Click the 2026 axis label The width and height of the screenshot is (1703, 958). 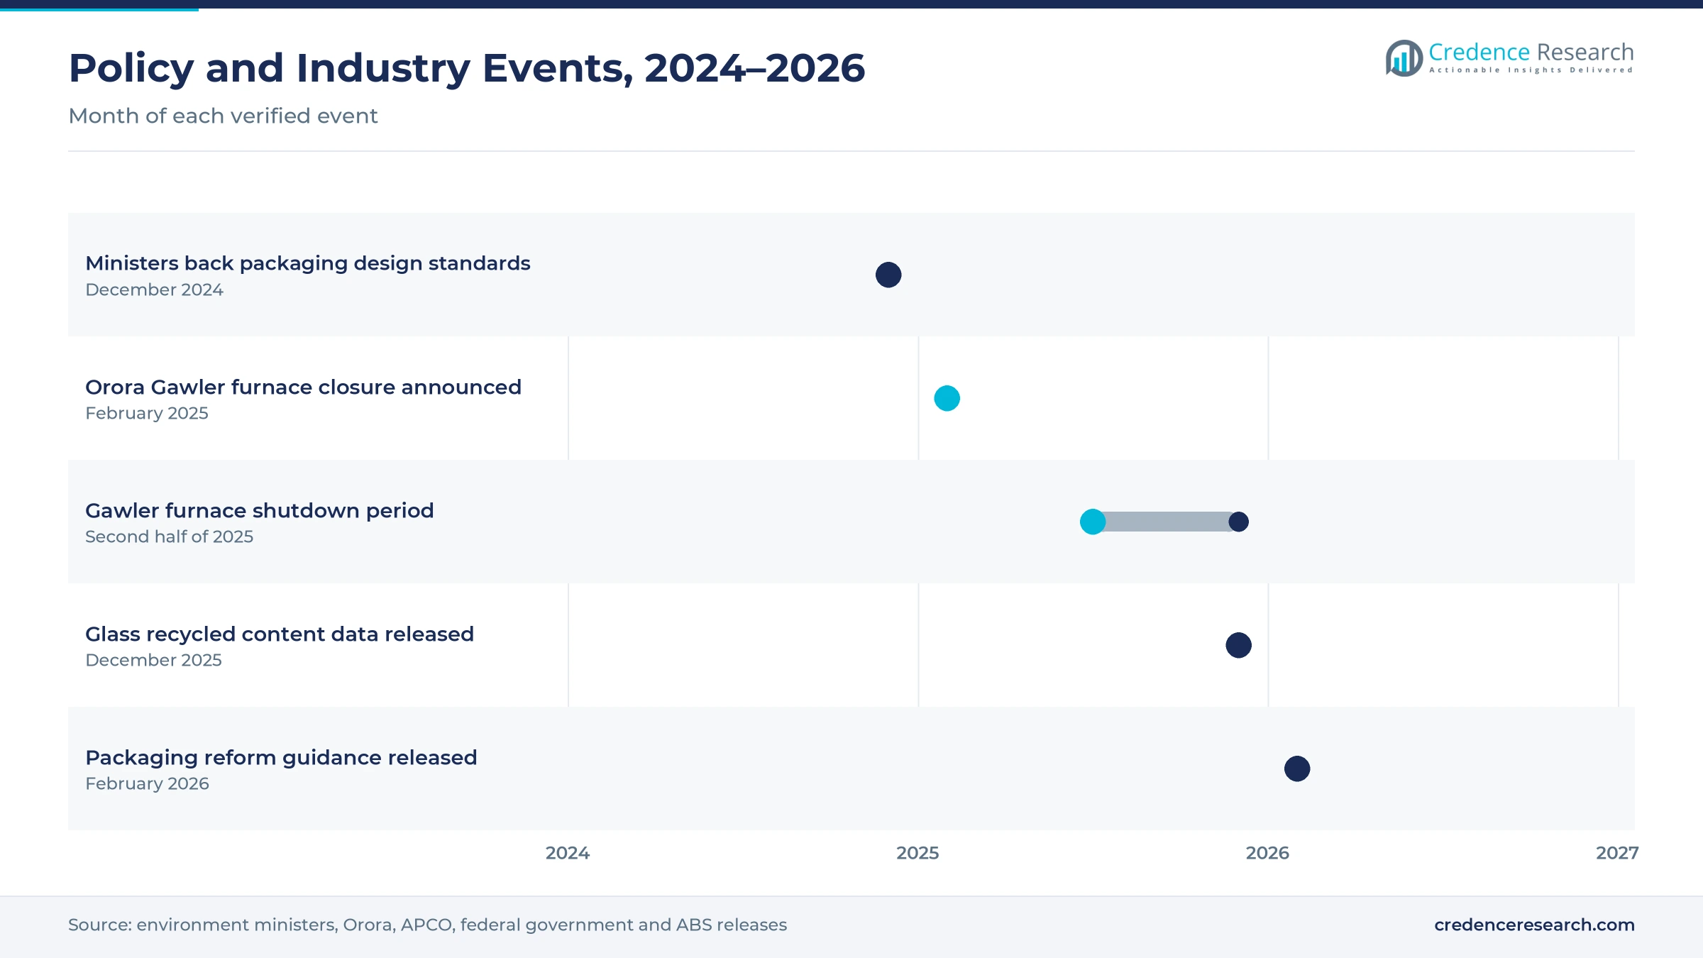point(1267,853)
